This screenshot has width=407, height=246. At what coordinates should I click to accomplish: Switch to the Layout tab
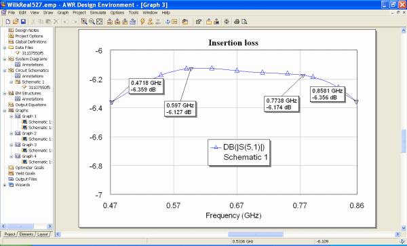click(x=42, y=234)
